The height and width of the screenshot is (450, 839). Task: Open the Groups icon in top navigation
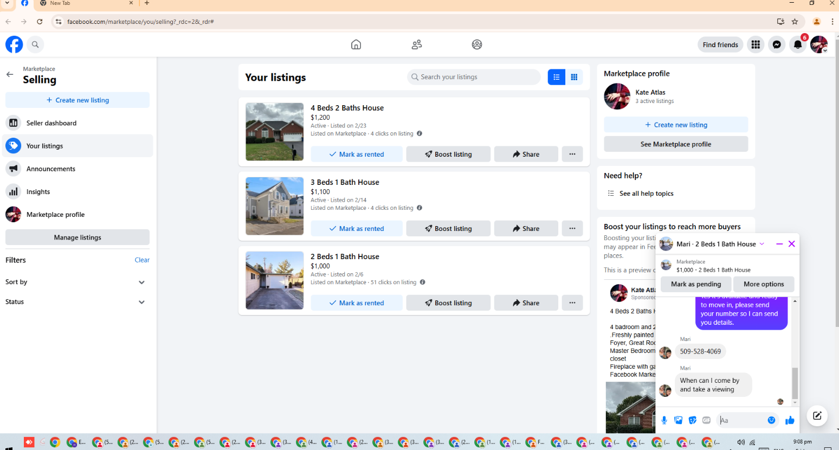pyautogui.click(x=477, y=44)
